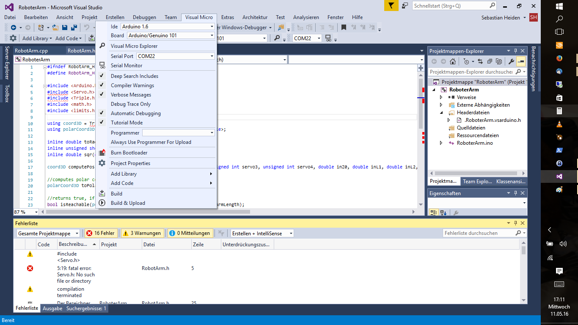Click the toolbar bookmark icon
Image resolution: width=578 pixels, height=325 pixels.
[x=344, y=28]
